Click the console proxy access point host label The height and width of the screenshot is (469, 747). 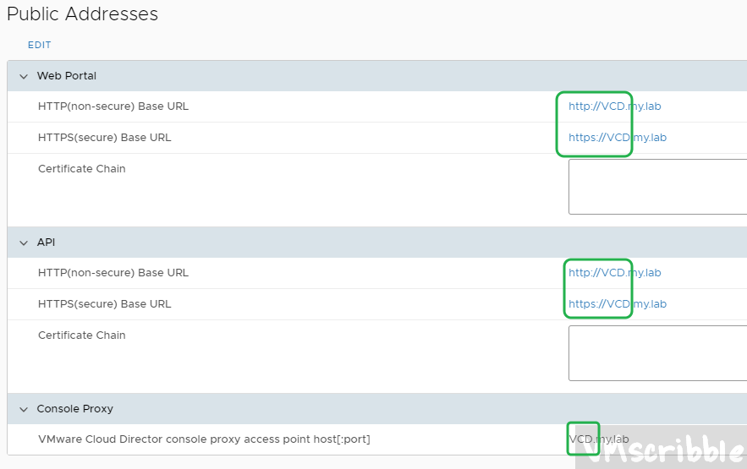(x=204, y=439)
